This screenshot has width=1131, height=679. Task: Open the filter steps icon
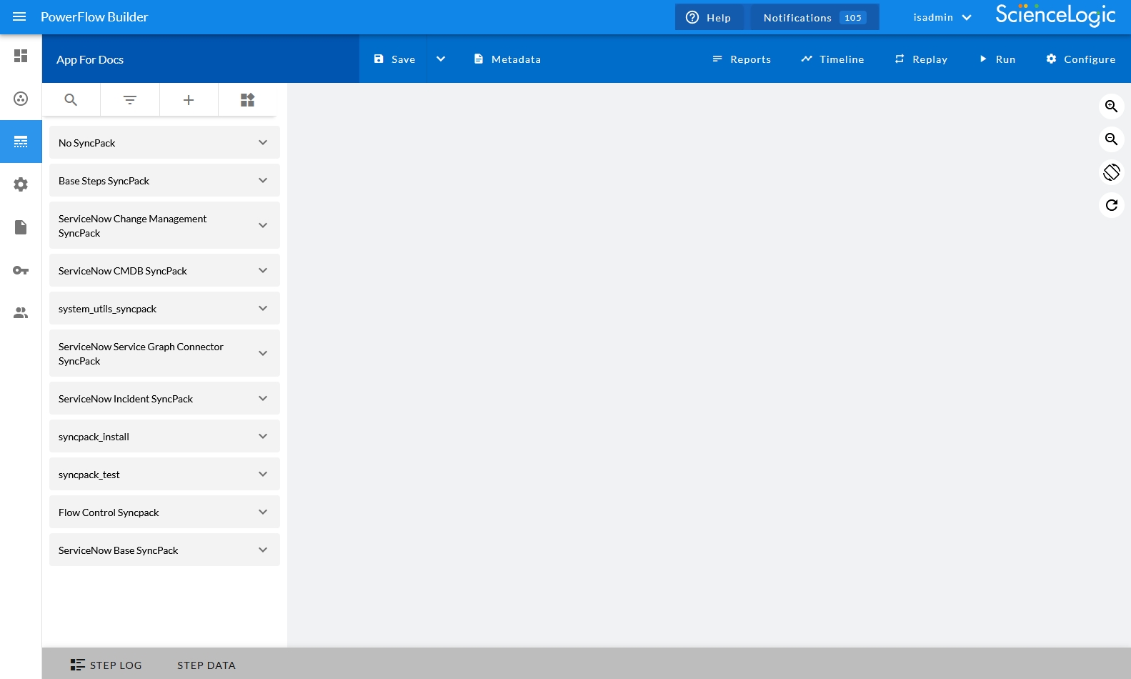tap(130, 100)
